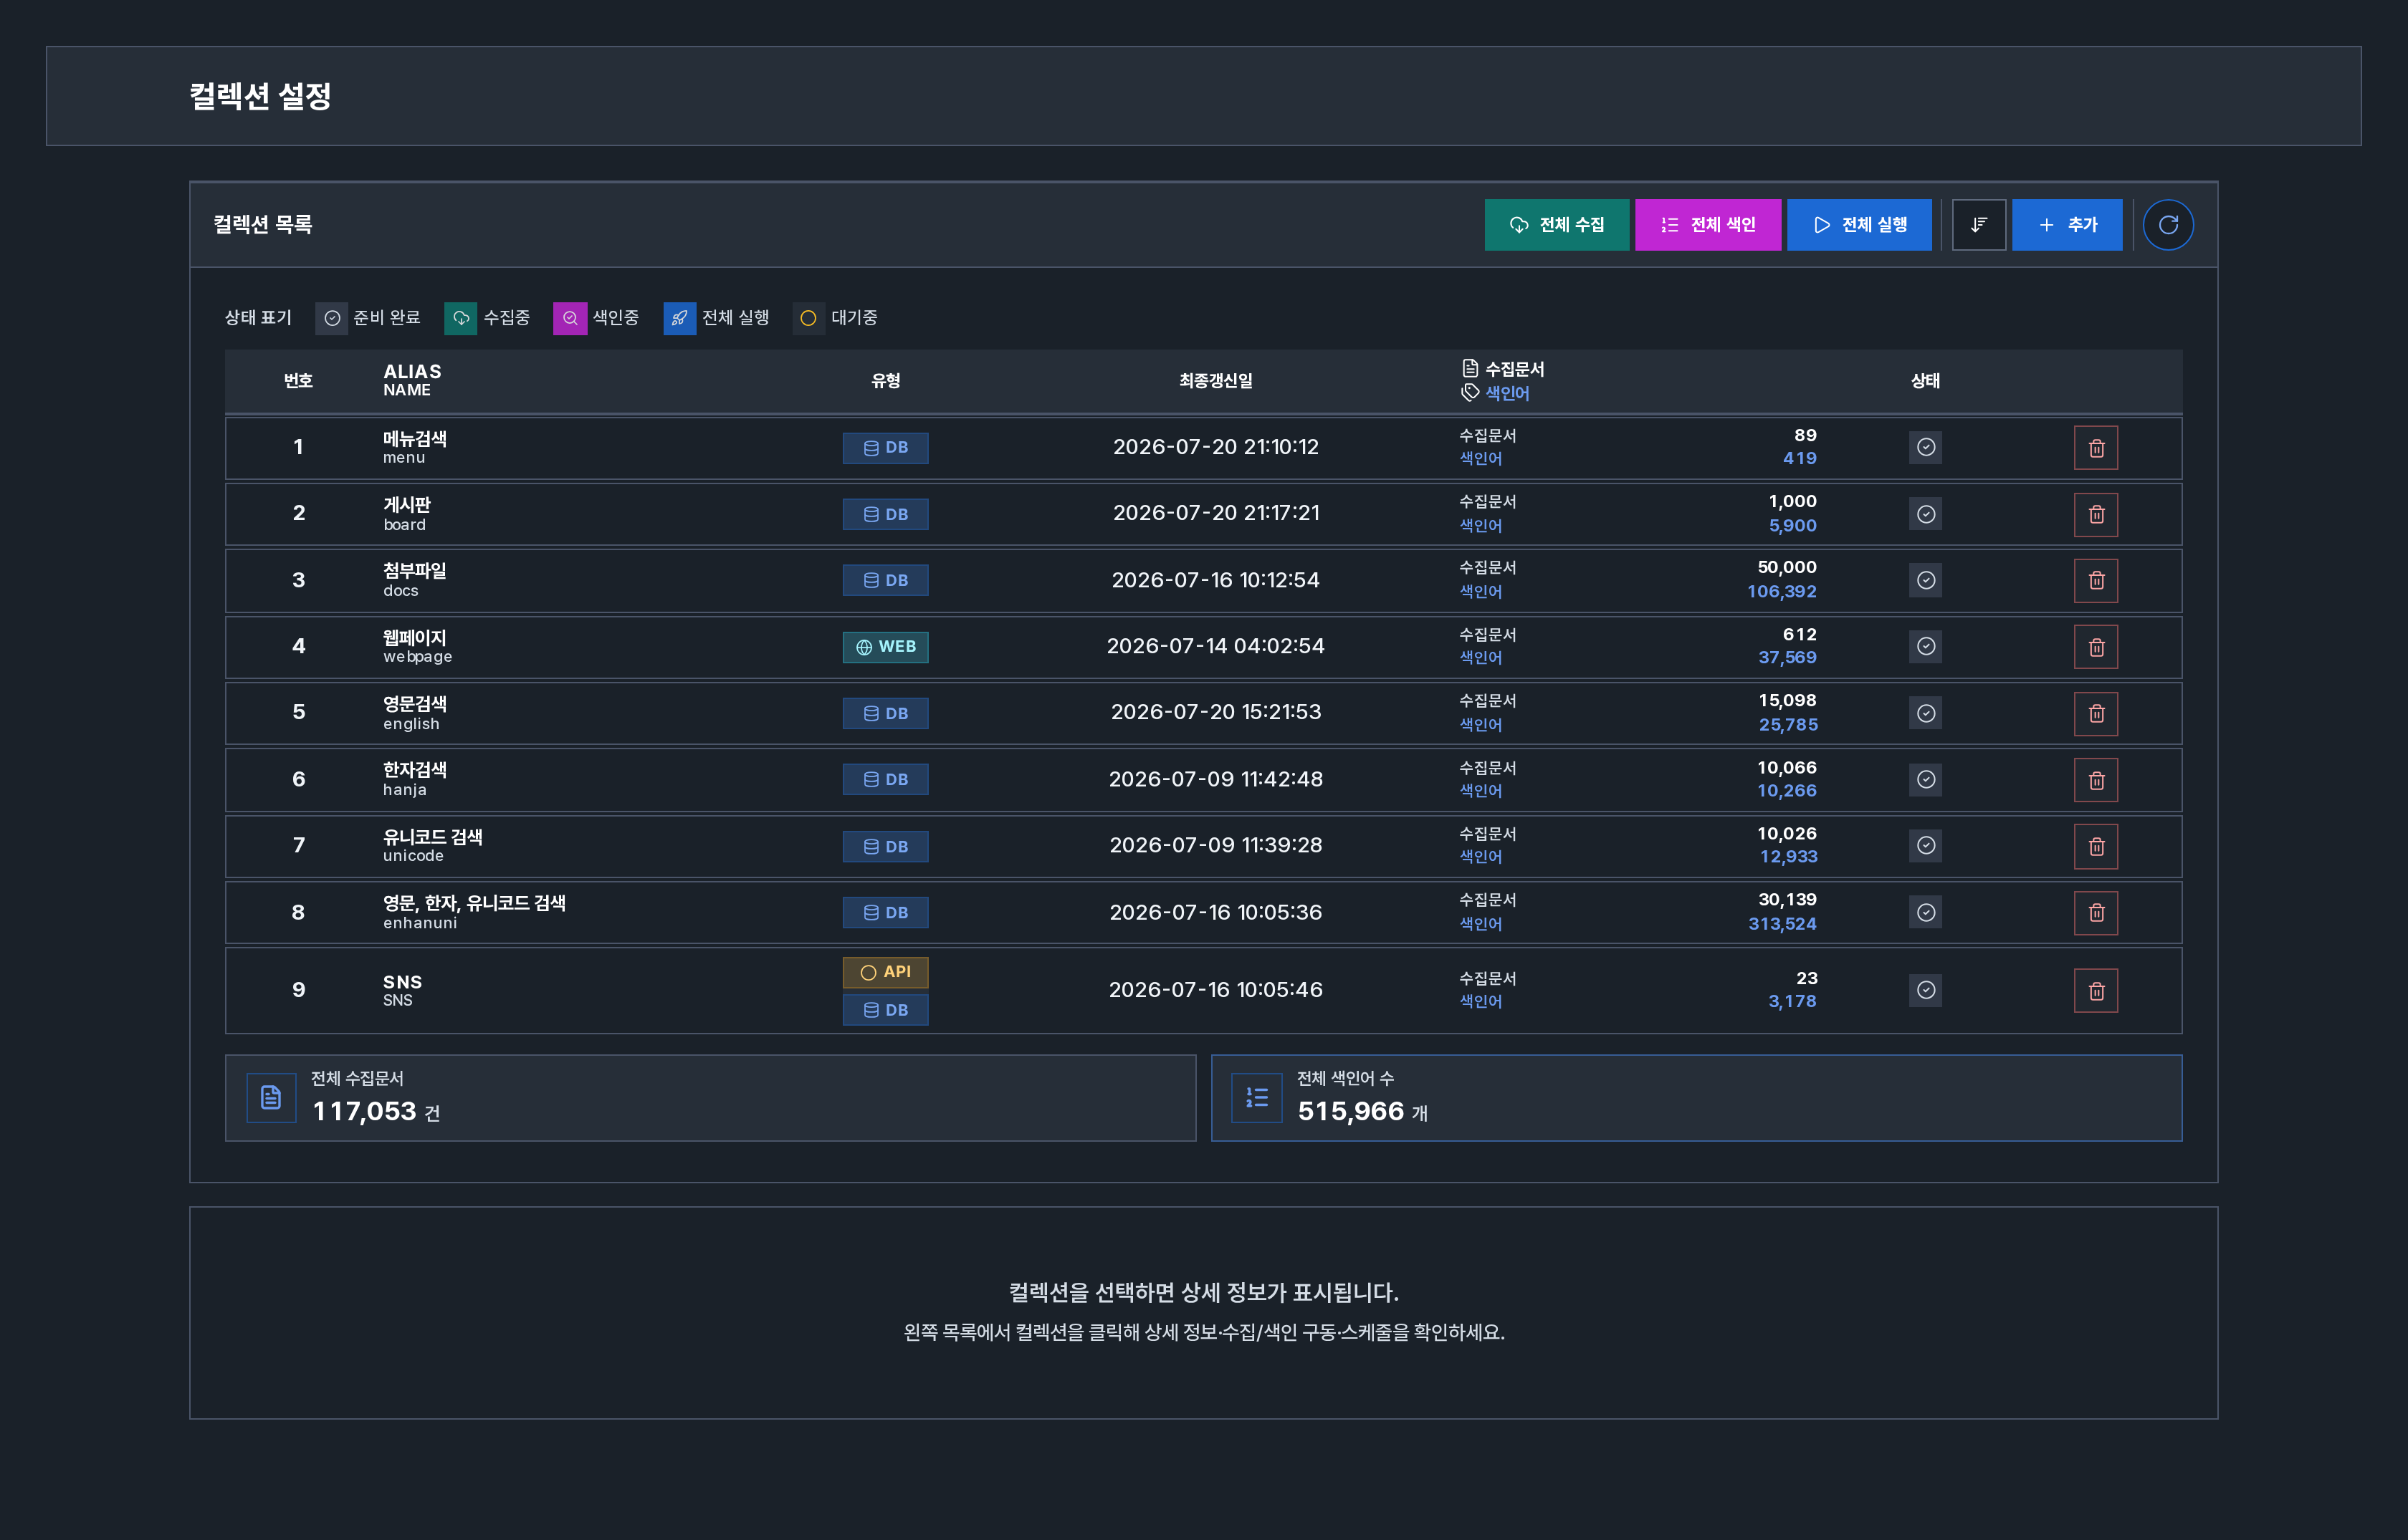This screenshot has width=2408, height=1540.
Task: Click the 추가 button
Action: 2067,225
